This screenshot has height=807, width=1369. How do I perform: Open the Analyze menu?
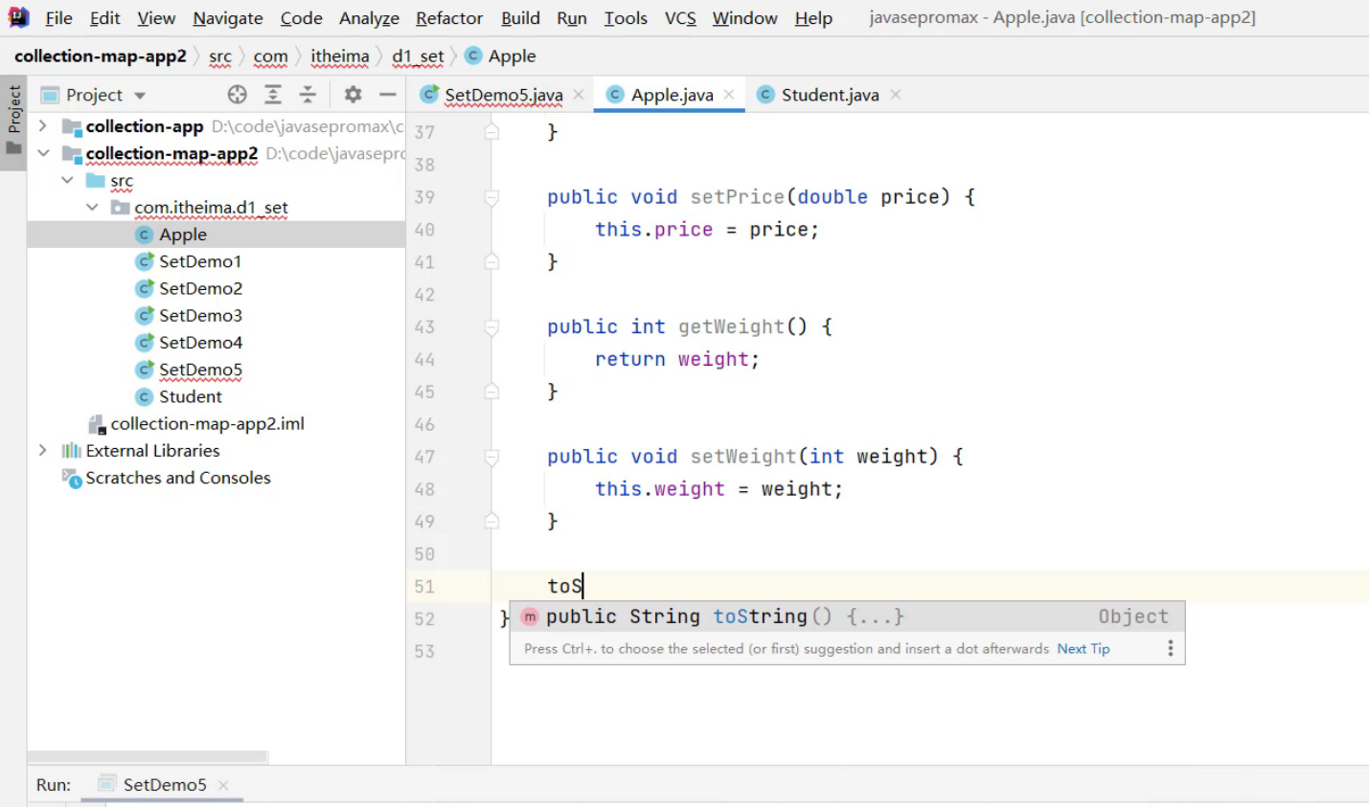[369, 18]
